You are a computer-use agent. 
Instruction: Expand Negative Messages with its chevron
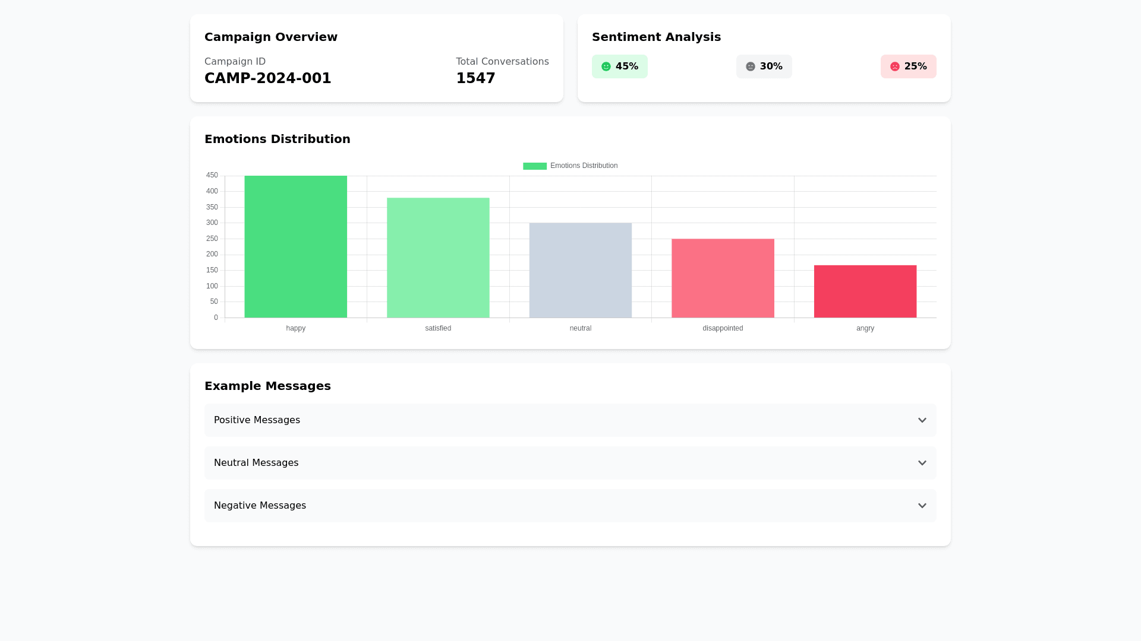(922, 506)
